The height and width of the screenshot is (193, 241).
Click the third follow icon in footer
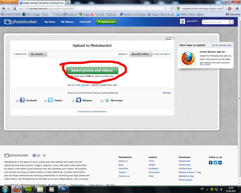tap(220, 163)
